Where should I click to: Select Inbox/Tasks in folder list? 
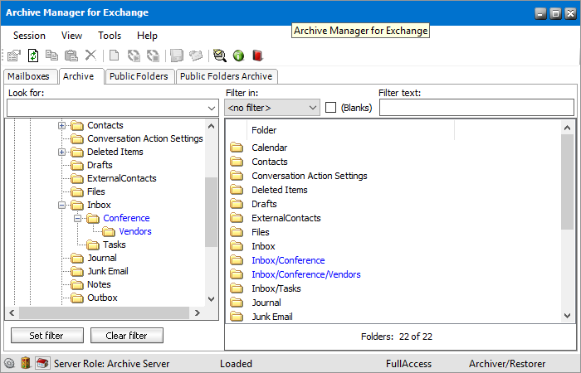coord(276,288)
